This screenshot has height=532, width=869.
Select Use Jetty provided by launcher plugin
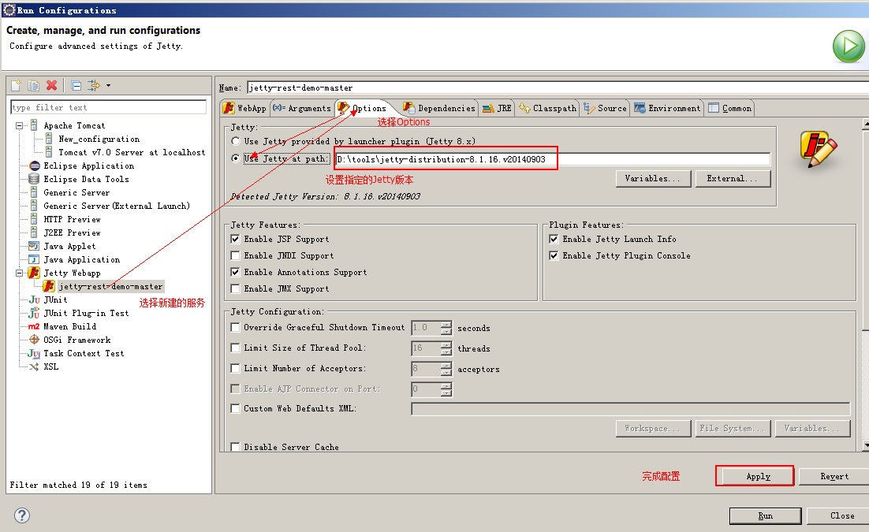pyautogui.click(x=236, y=141)
